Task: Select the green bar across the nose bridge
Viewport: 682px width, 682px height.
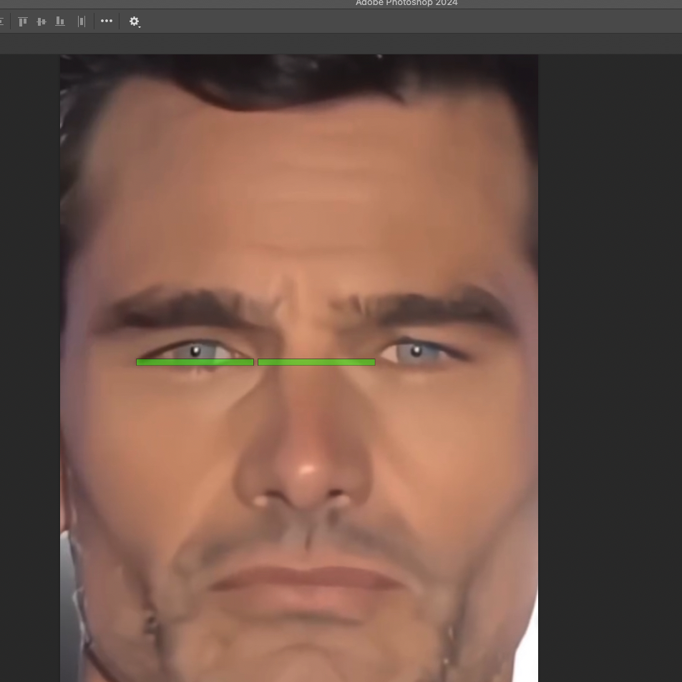Action: click(316, 362)
